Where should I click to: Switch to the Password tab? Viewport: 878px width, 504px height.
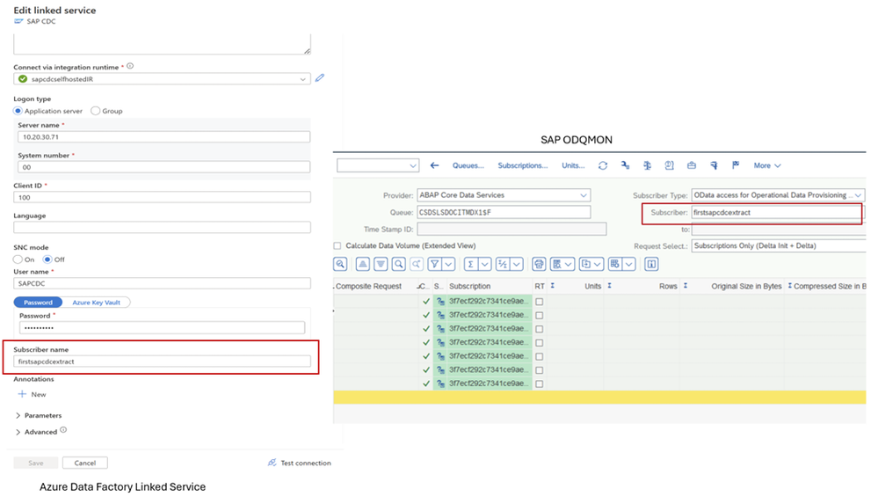tap(38, 303)
